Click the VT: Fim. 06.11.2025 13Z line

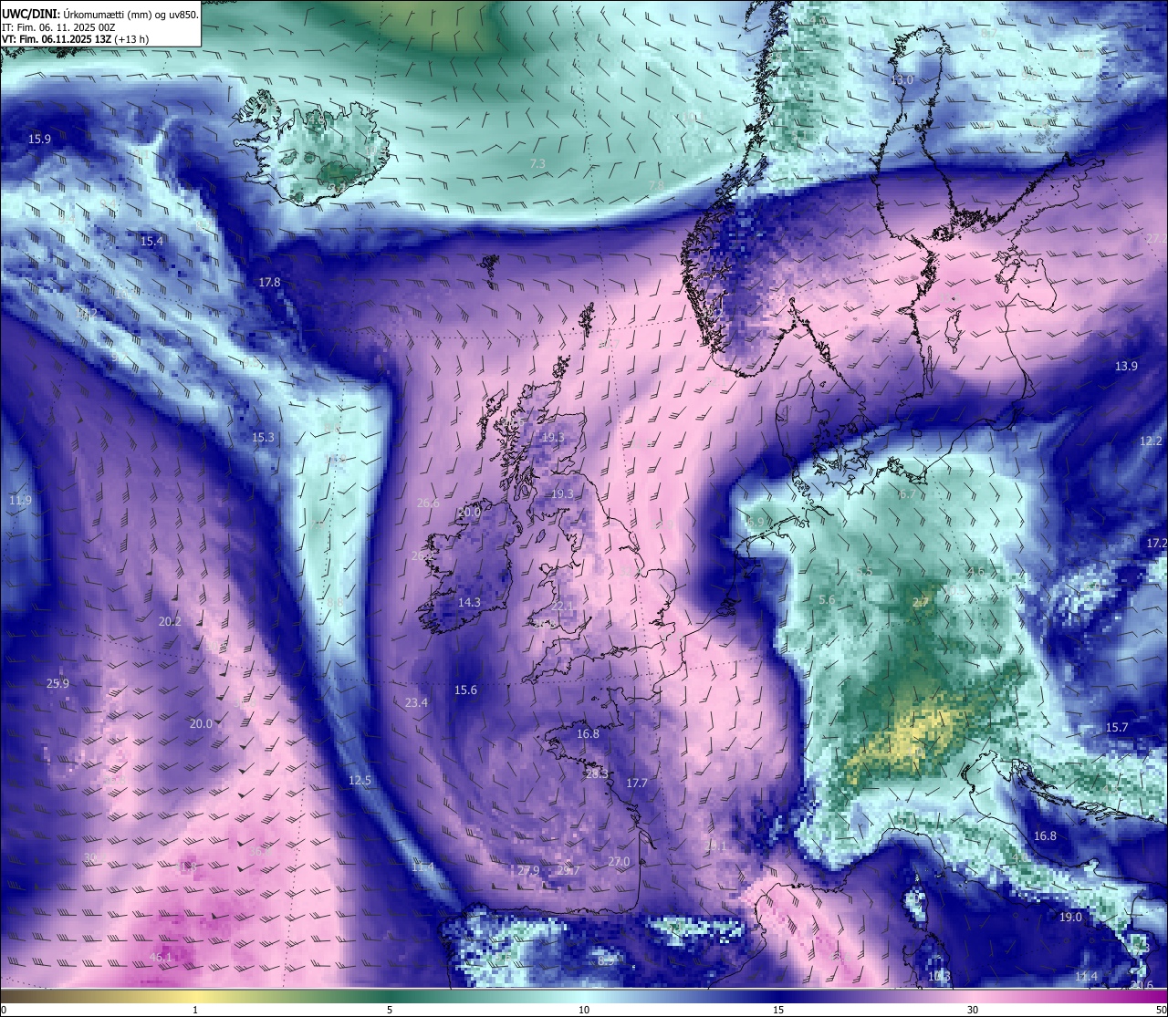75,39
